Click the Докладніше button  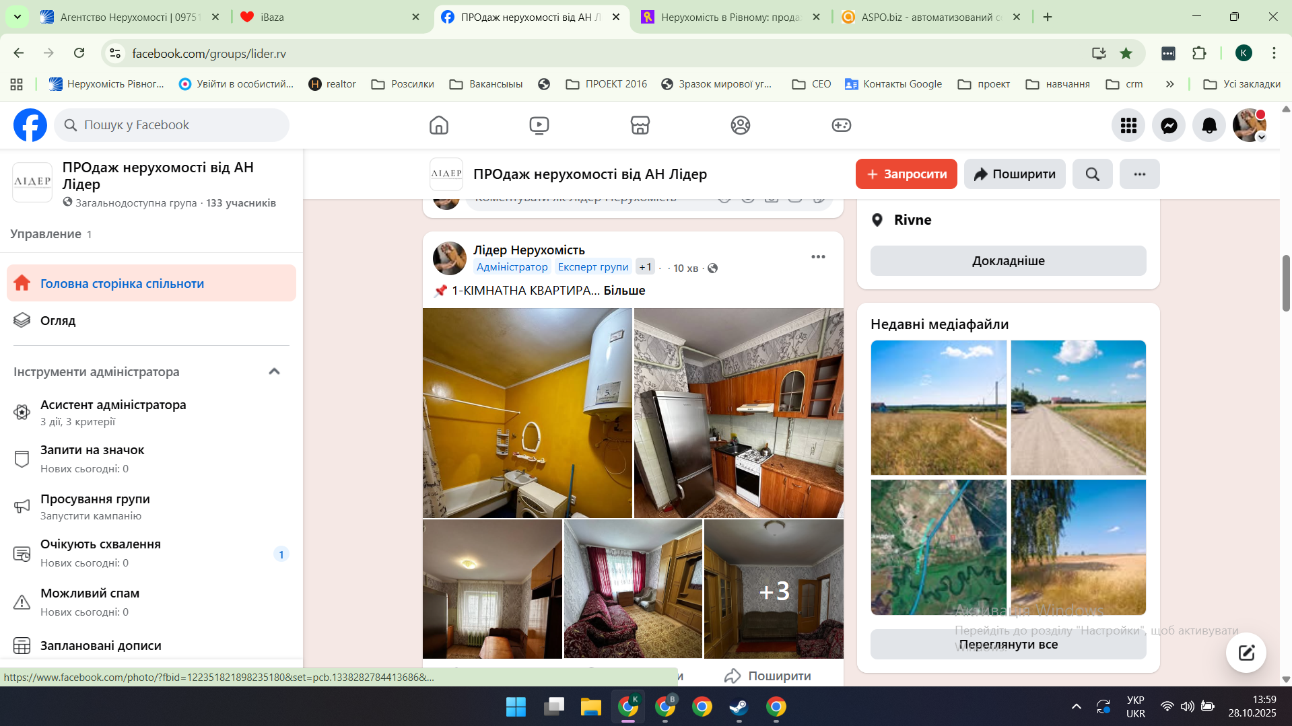(1008, 261)
